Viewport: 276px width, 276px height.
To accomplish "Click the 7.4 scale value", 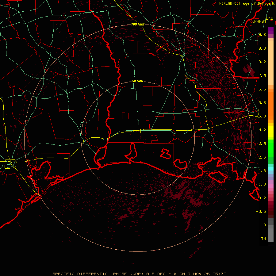I will click(262, 75).
